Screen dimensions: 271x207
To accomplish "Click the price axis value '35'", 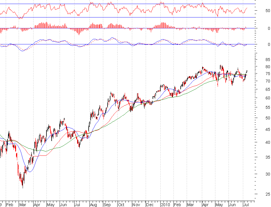I will tap(268, 157).
